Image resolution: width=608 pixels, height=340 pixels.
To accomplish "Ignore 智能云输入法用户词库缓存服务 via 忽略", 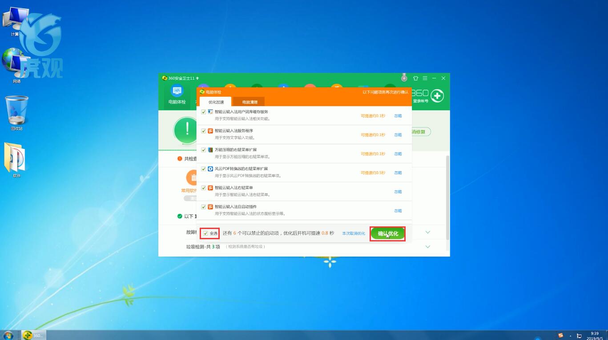I will pyautogui.click(x=398, y=116).
